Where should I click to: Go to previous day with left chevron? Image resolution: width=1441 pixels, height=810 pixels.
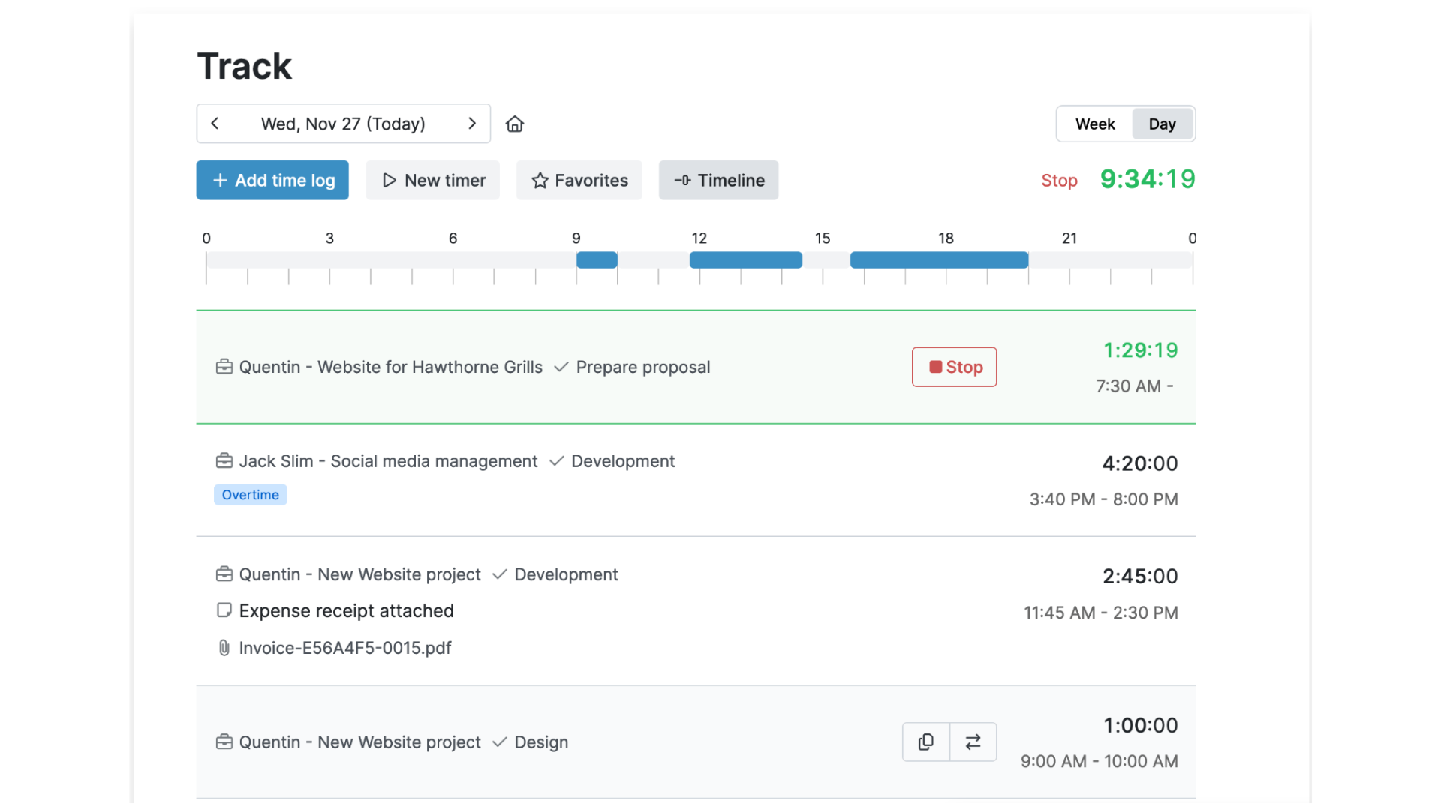[215, 124]
